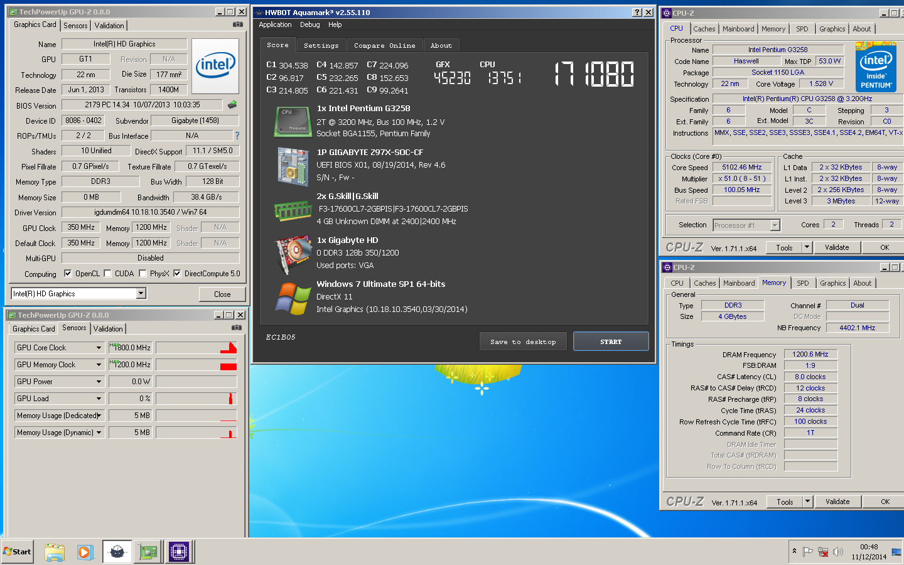
Task: Click the GPU Load sensor graph
Action: click(x=196, y=399)
